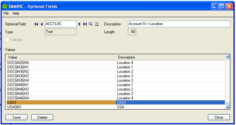Click the Type field showing Text
Viewport: 236px width, 125px height.
(61, 32)
